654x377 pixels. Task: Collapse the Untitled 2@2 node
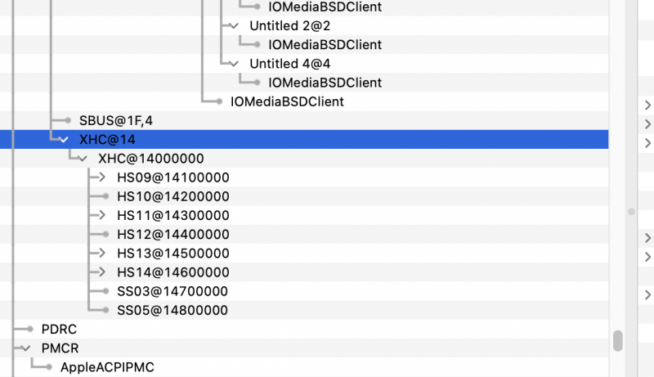tap(234, 26)
